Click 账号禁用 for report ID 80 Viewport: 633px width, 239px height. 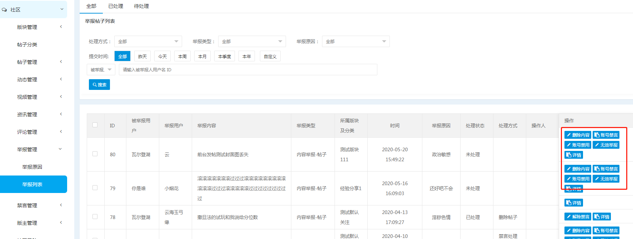(x=578, y=145)
